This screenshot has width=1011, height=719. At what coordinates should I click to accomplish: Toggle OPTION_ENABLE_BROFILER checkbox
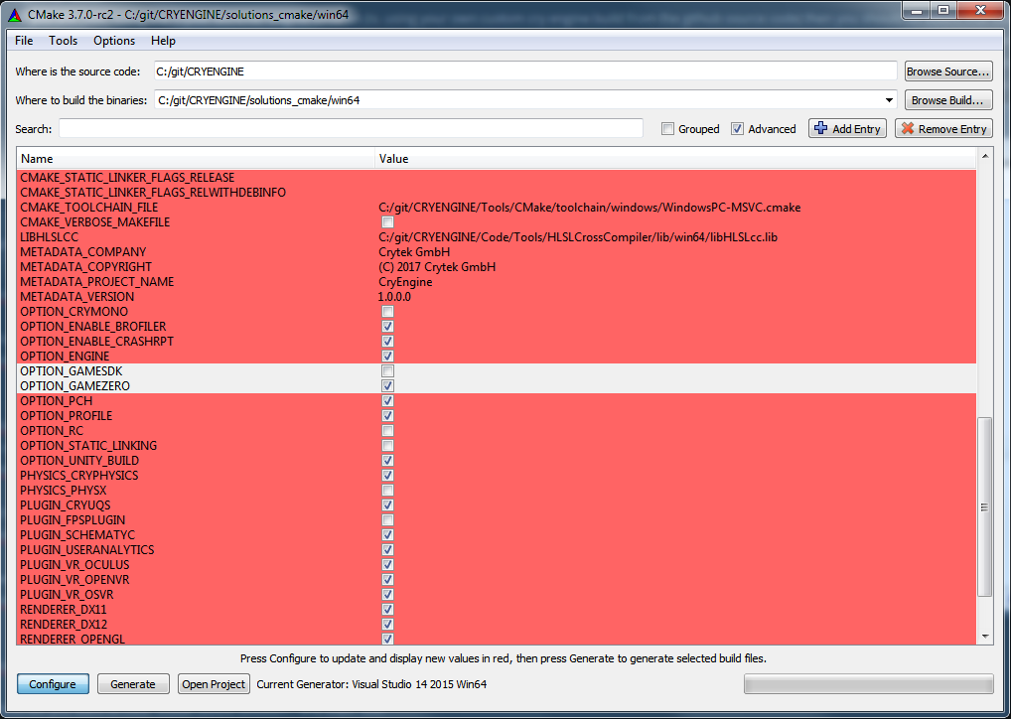387,327
